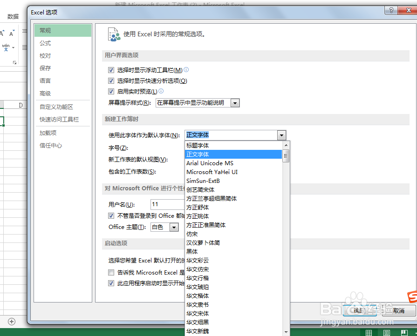The image size is (417, 336).
Task: Open 快速访问工具栏 options category
Action: [x=63, y=120]
